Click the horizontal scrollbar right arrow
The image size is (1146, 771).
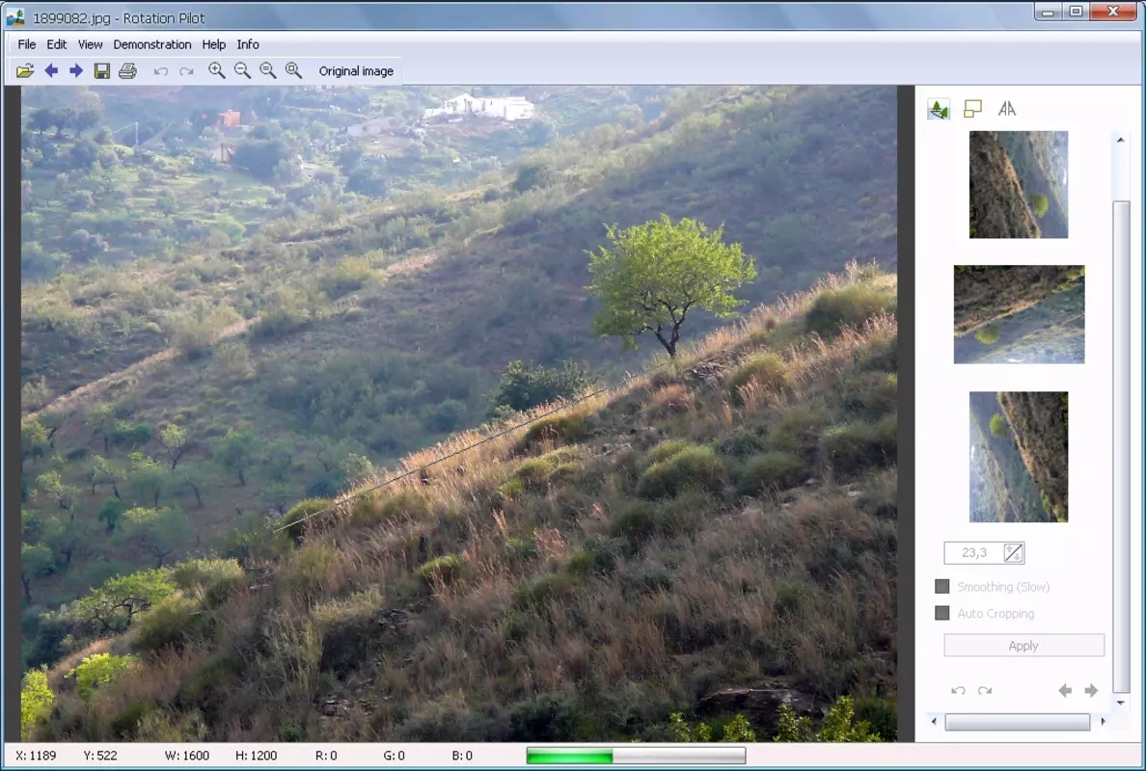(x=1103, y=721)
